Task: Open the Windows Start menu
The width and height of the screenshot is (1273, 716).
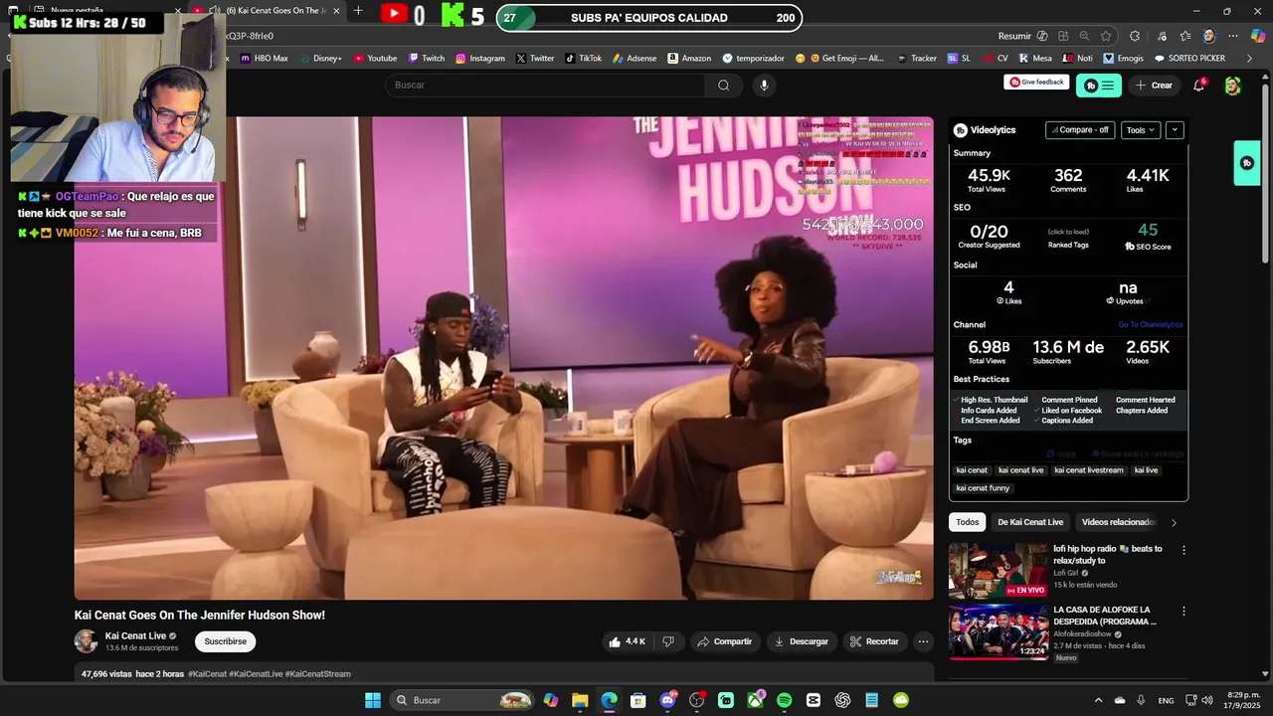Action: pyautogui.click(x=372, y=700)
